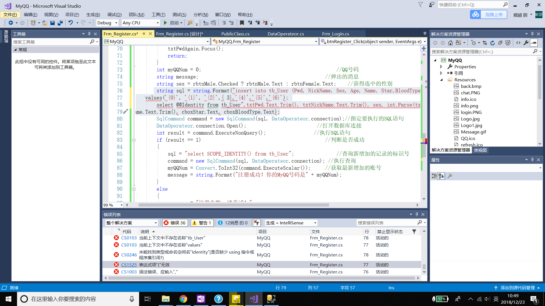545x306 pixels.
Task: Click the cloud upload icon on the blue button
Action: (476, 14)
